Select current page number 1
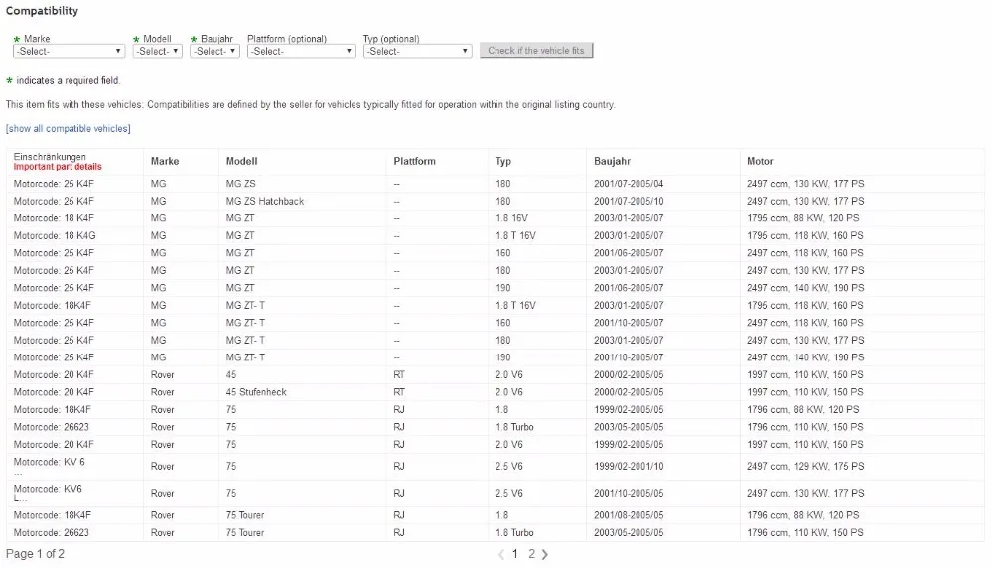Screen dimensions: 993x568 pyautogui.click(x=514, y=554)
